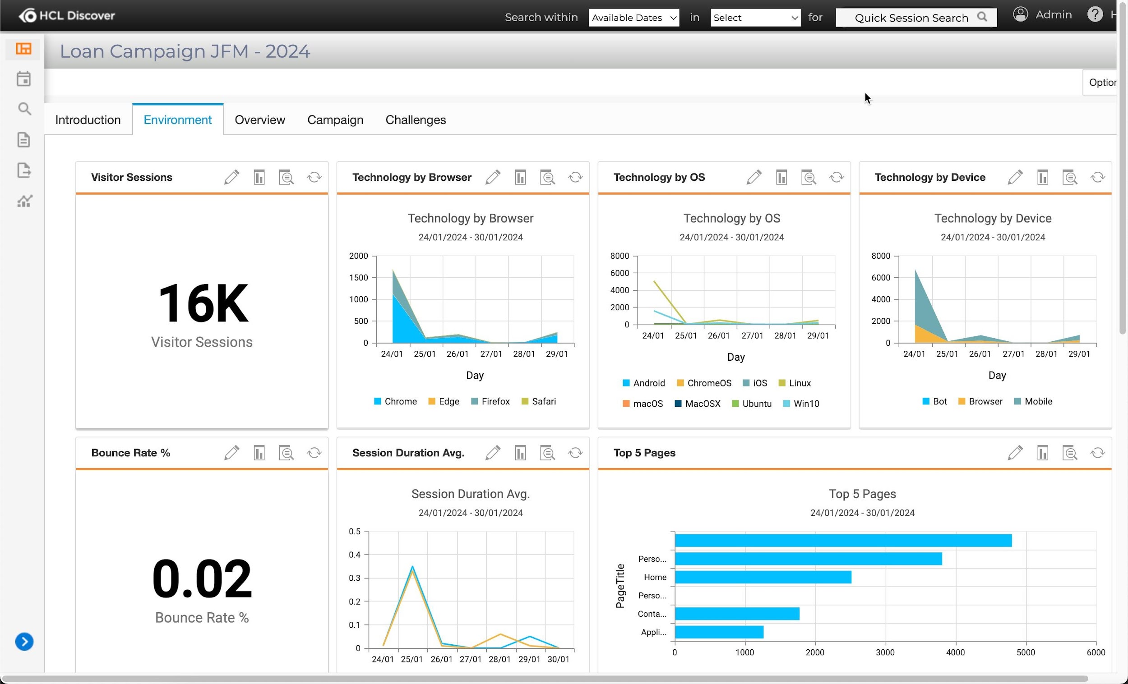1128x684 pixels.
Task: Open drill-down search icon on Top 5 Pages
Action: [1070, 453]
